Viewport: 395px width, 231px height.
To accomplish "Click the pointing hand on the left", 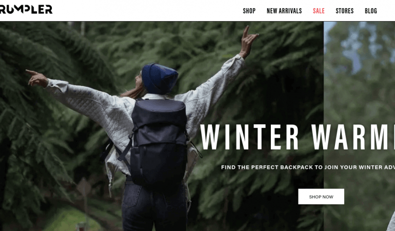I will pyautogui.click(x=38, y=79).
